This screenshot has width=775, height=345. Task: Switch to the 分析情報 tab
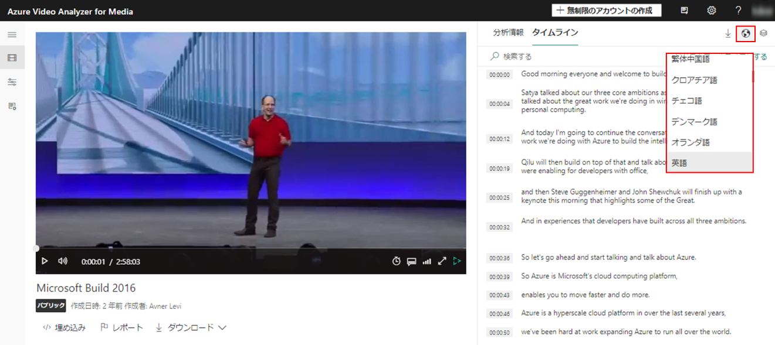(x=509, y=33)
